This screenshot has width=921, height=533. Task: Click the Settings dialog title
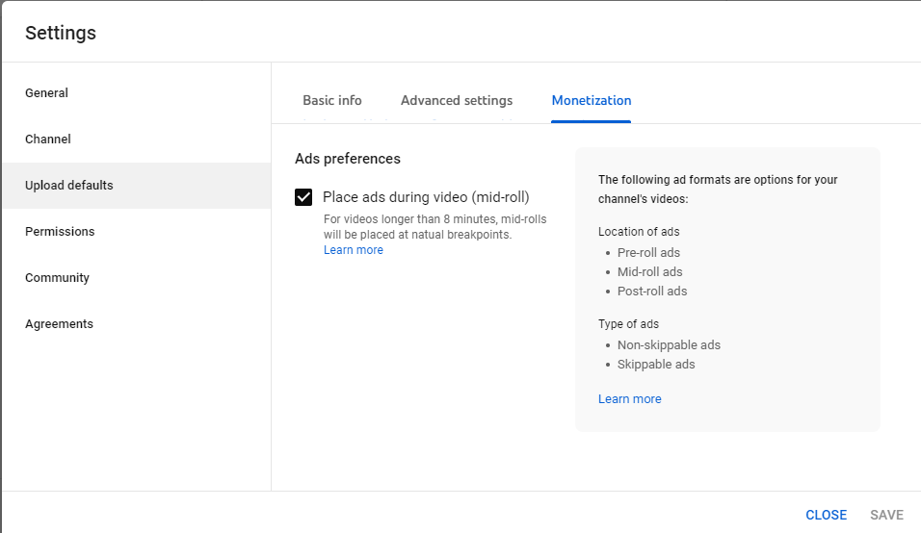coord(61,33)
